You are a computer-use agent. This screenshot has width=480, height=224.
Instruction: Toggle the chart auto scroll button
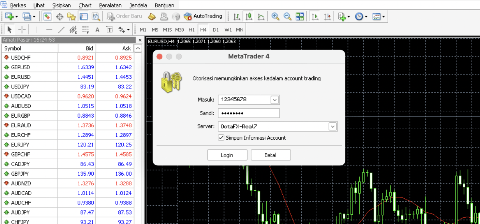pyautogui.click(x=315, y=16)
